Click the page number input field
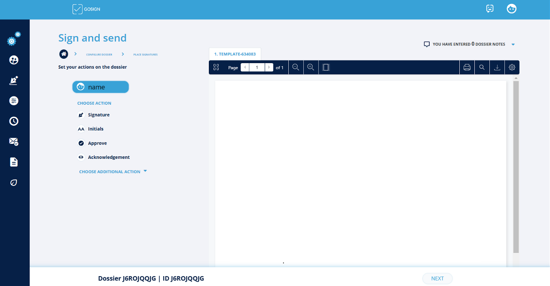The height and width of the screenshot is (286, 550). [257, 67]
